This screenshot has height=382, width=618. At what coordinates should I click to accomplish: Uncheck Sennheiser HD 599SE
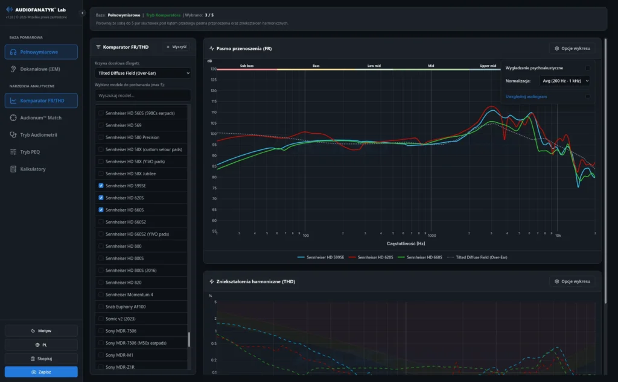click(101, 186)
